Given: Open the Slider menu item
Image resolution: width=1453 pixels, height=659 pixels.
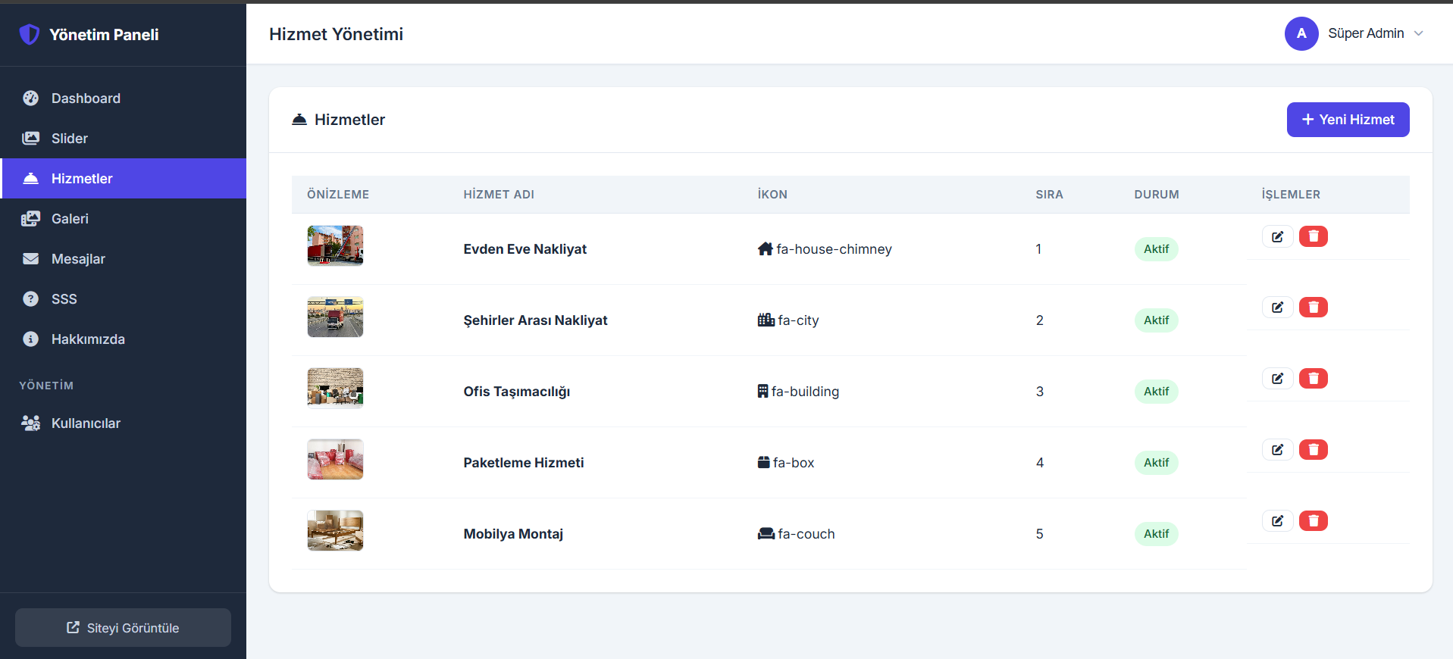Looking at the screenshot, I should [124, 139].
